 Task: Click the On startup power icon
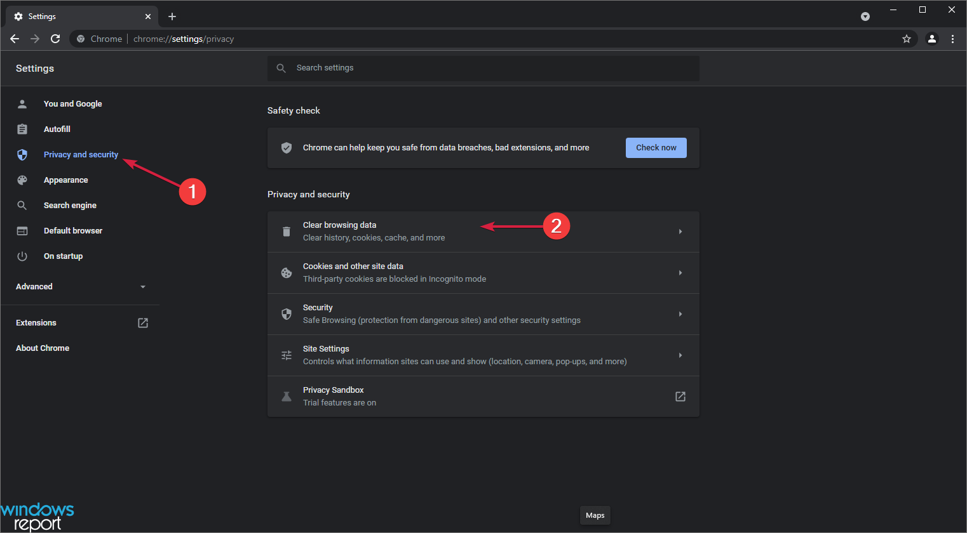point(22,256)
